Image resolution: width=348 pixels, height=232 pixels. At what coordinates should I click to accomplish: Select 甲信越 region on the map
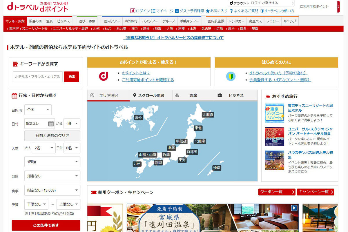coord(182,141)
